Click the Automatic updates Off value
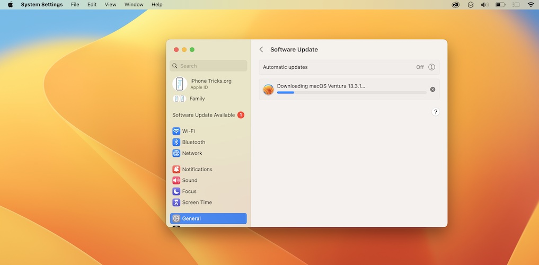Screen dimensions: 539x265 coord(420,67)
